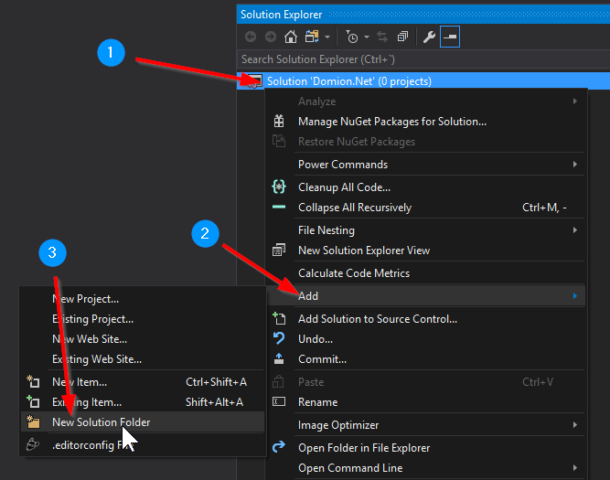Click the Home icon in Solution Explorer toolbar
This screenshot has width=610, height=480.
[291, 37]
